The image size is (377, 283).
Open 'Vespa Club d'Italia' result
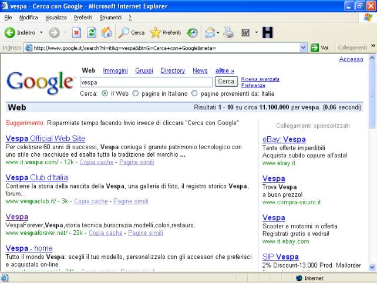(x=37, y=177)
